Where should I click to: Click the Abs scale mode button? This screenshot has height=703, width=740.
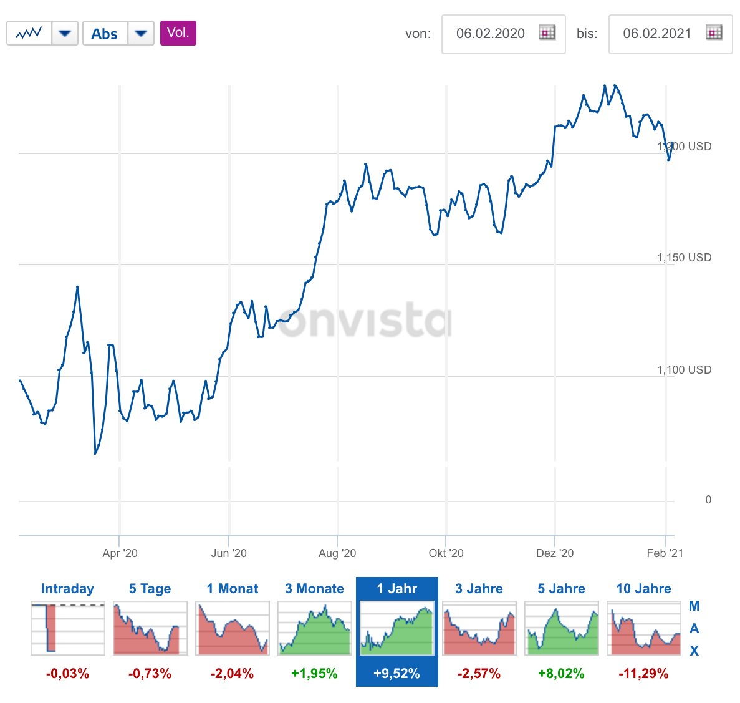(105, 34)
